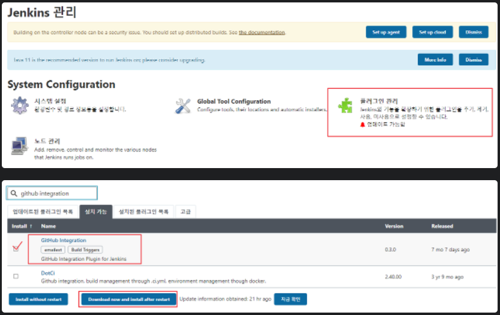Open the 고급 tab

[x=184, y=212]
